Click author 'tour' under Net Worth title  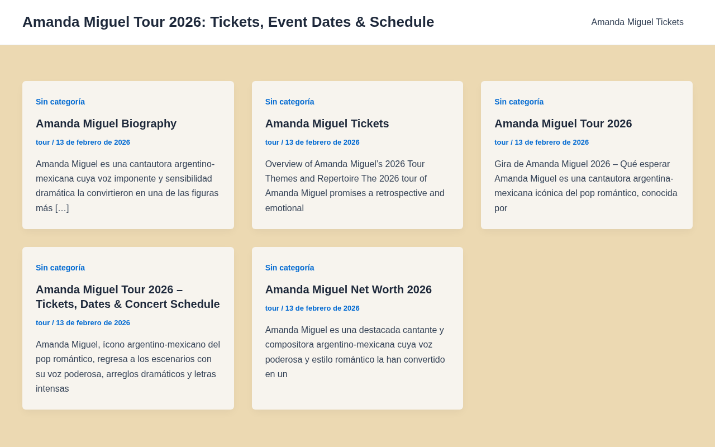pos(272,308)
